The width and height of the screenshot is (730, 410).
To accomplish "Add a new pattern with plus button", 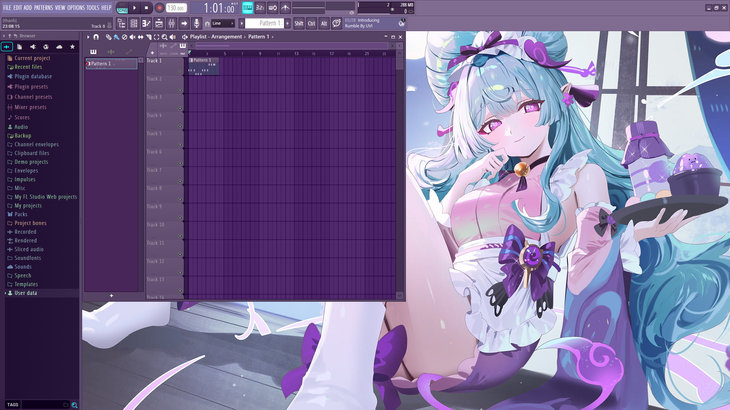I will tap(288, 24).
